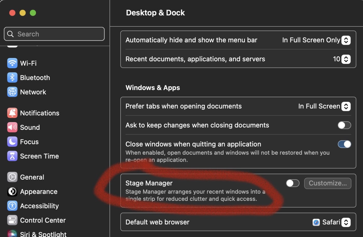Select the Screen Time hourglass icon
Viewport: 363px width, 237px height.
pyautogui.click(x=12, y=156)
